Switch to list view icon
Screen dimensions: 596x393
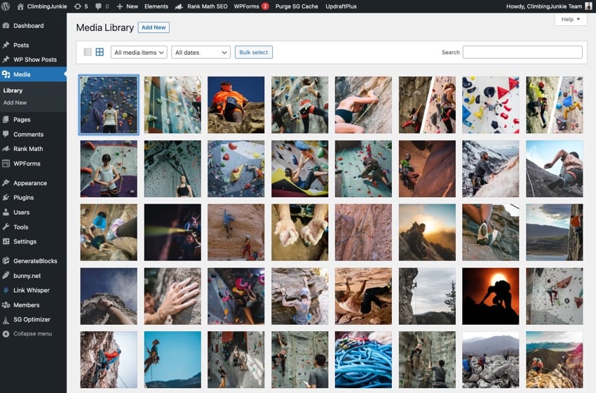(88, 52)
